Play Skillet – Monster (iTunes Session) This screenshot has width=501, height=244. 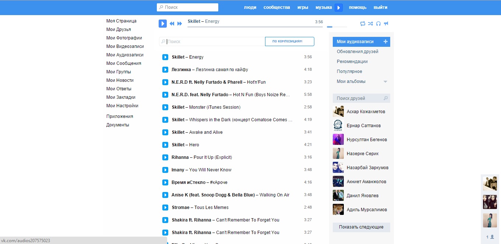[x=165, y=107]
